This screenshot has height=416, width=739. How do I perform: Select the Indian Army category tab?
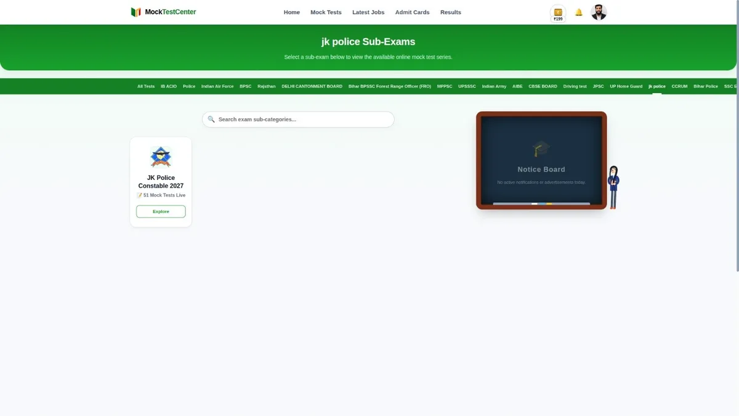click(x=494, y=86)
